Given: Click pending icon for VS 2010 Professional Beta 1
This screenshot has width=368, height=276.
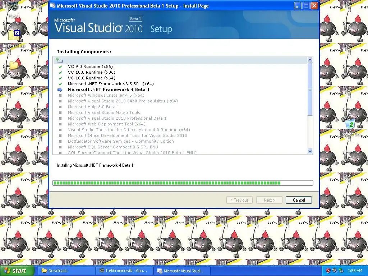Looking at the screenshot, I should coord(60,118).
